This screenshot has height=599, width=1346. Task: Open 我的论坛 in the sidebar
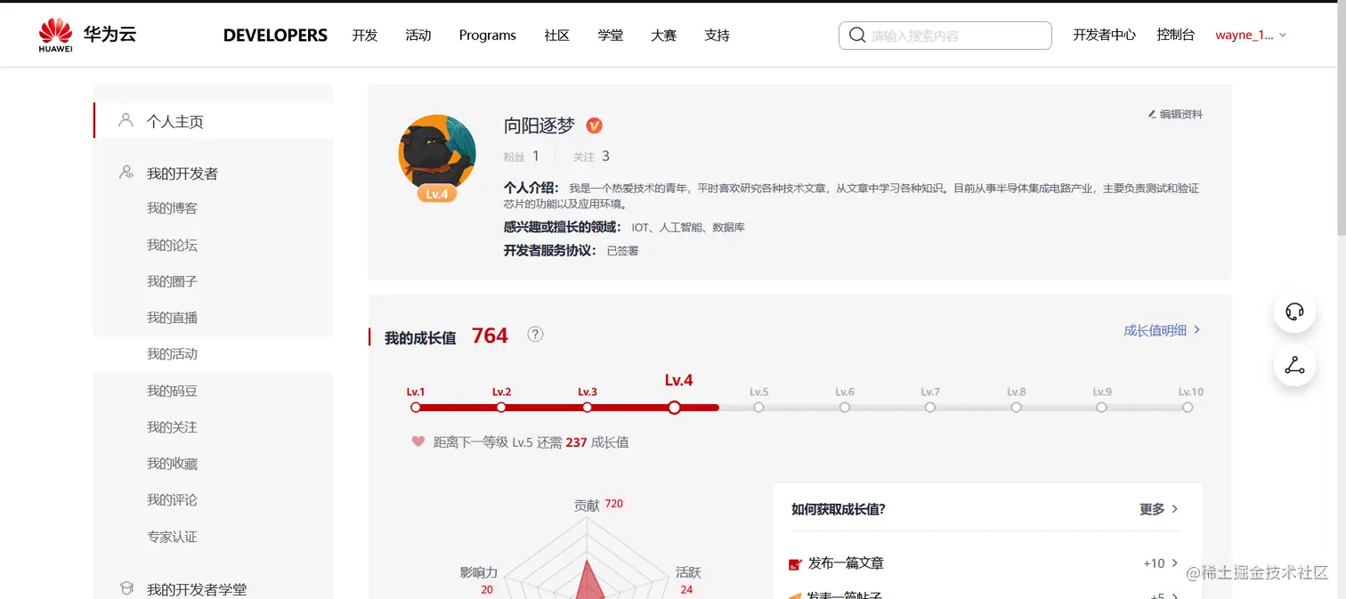(x=173, y=245)
